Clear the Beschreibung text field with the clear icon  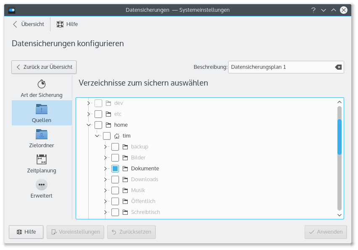[x=338, y=67]
